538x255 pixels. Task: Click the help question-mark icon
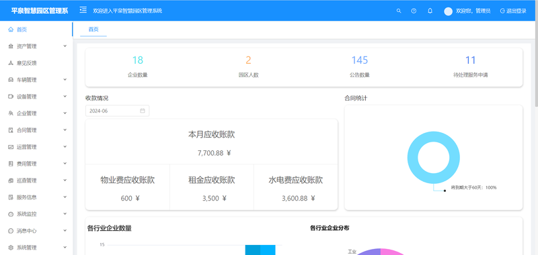(414, 11)
